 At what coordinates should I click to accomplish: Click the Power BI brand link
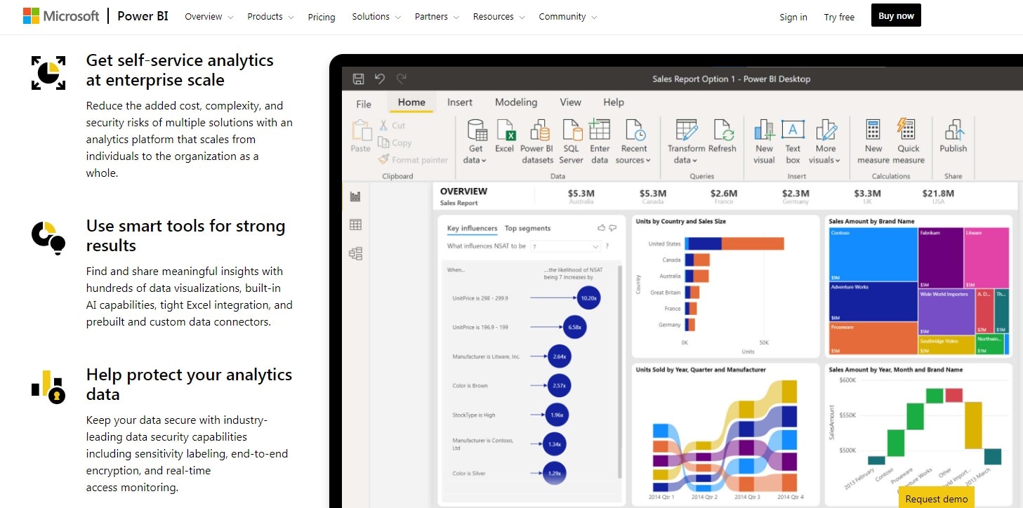143,16
